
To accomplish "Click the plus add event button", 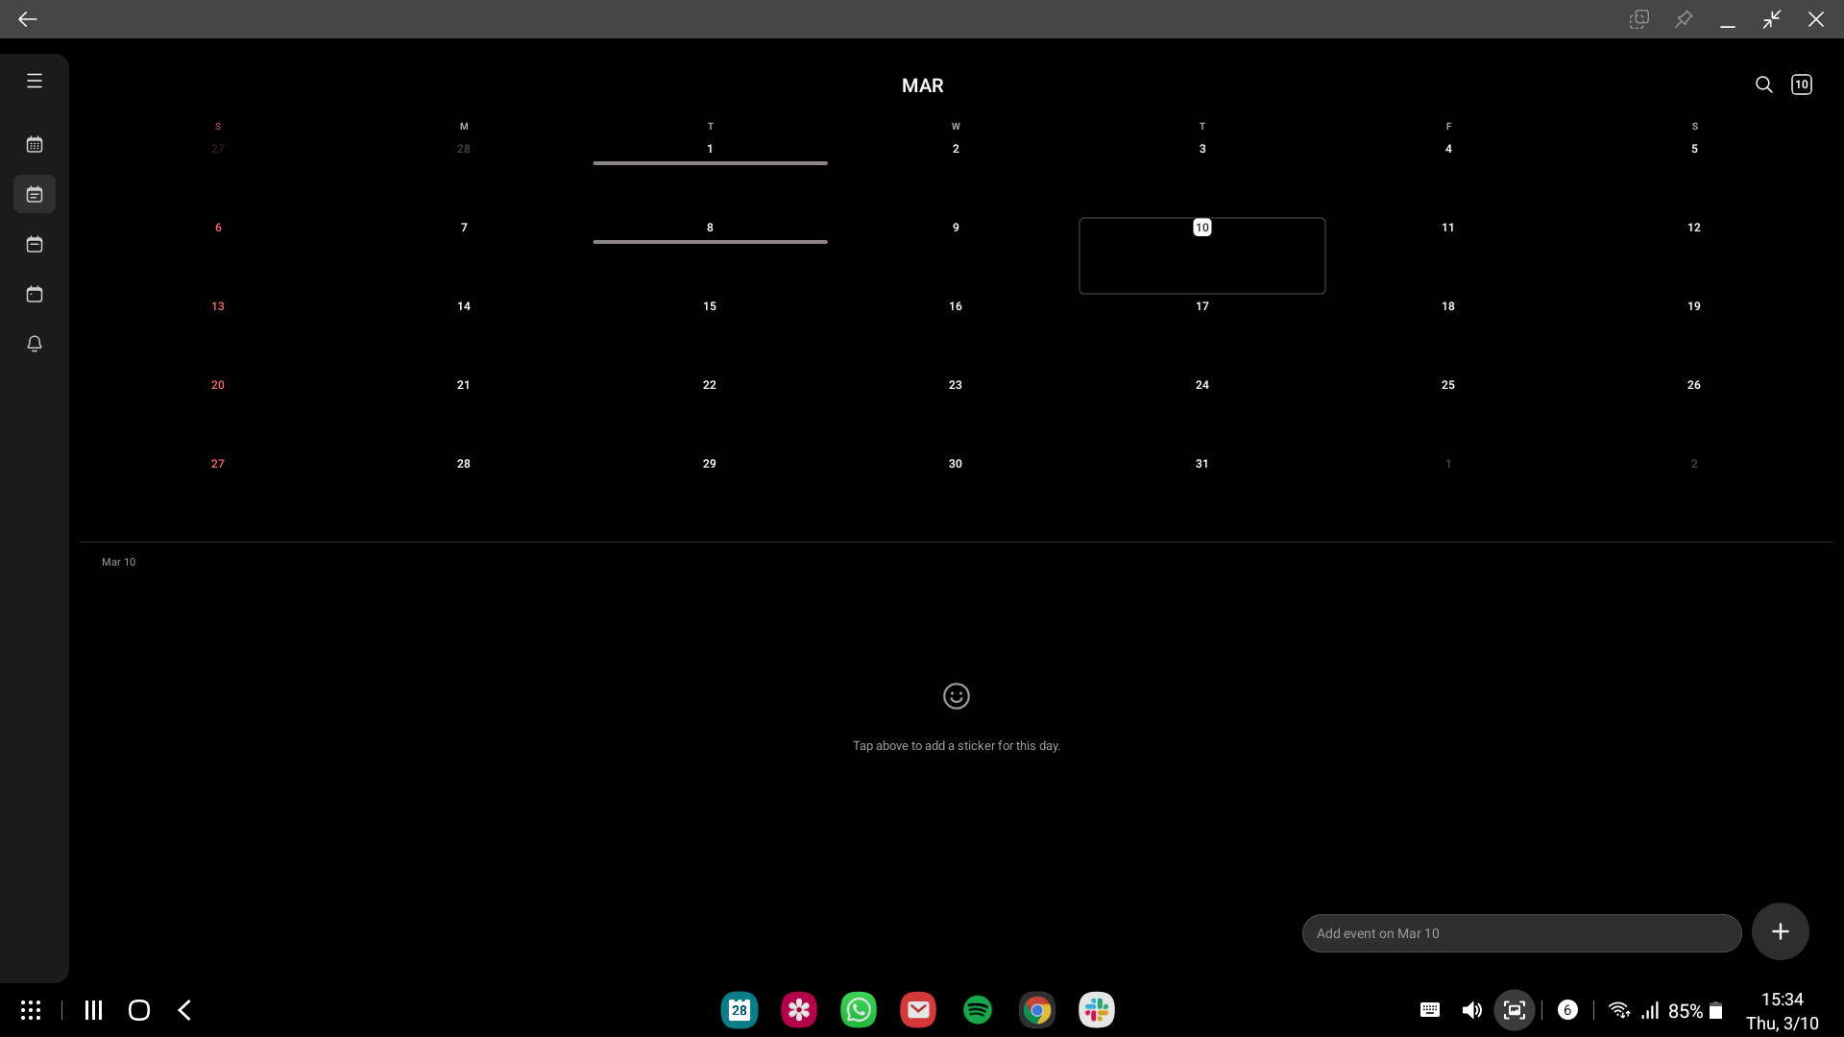I will tap(1780, 931).
